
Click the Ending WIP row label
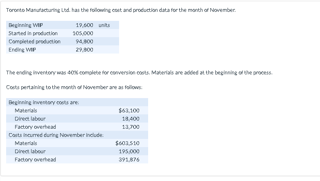tap(22, 50)
